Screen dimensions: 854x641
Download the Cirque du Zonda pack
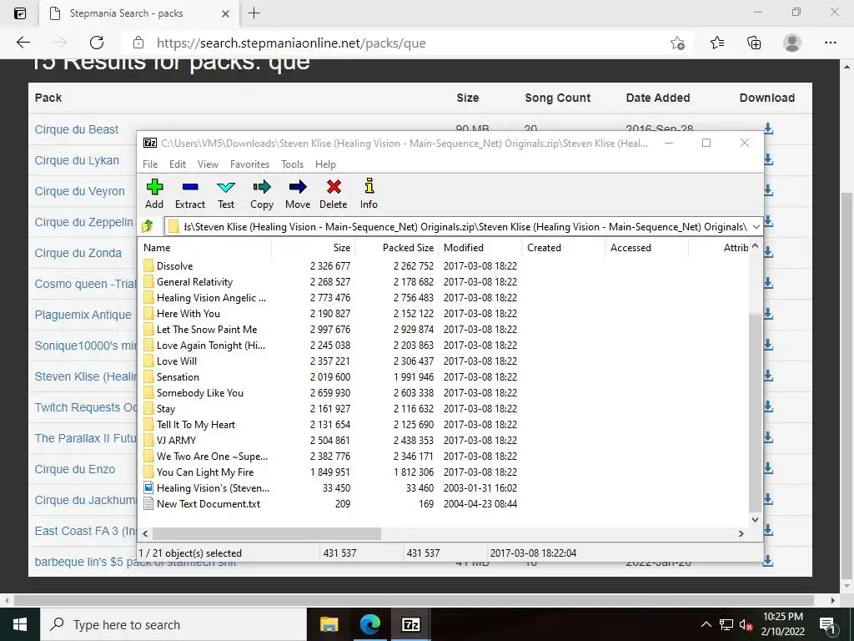(768, 252)
